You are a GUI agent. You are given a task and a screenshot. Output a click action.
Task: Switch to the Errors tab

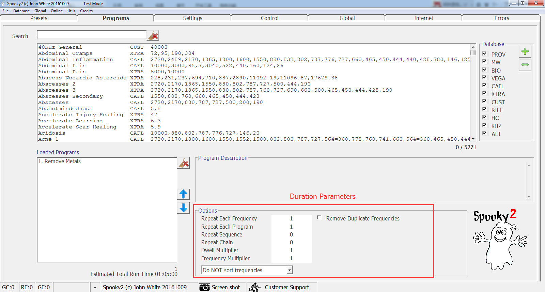(x=502, y=18)
